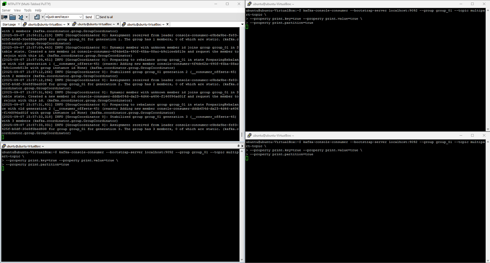Click text 'with 2 members' in the log
This screenshot has height=263, width=490.
point(16,76)
